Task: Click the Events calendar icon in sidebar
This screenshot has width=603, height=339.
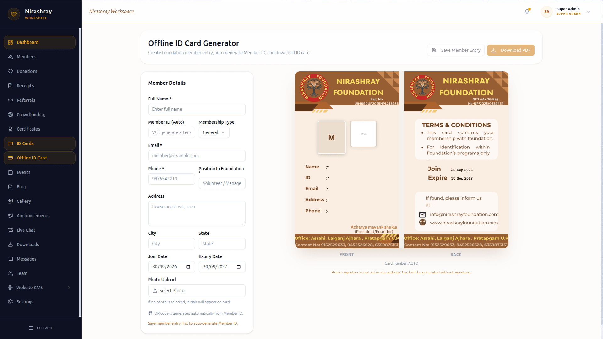Action: click(x=10, y=172)
